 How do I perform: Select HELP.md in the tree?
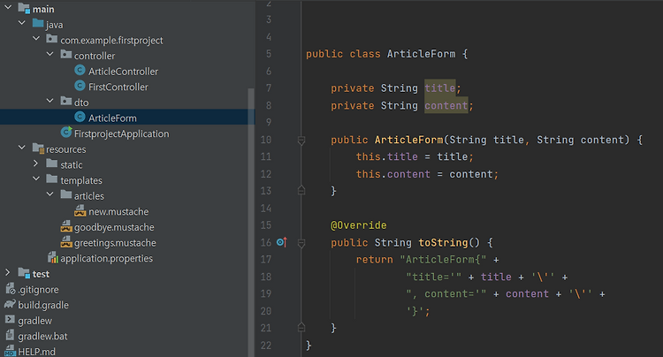point(36,351)
